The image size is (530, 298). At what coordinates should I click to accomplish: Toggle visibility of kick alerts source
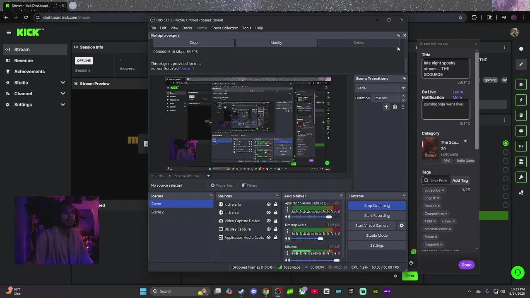click(x=268, y=204)
